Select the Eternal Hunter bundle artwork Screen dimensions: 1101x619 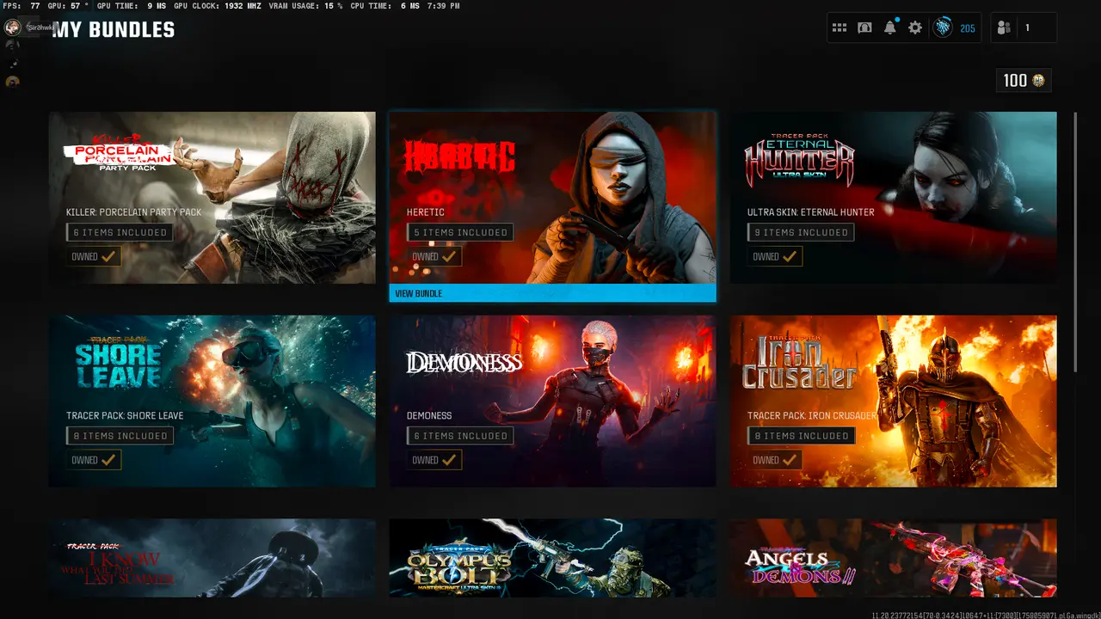click(893, 198)
